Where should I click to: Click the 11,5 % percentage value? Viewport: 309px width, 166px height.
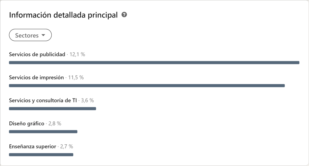tap(76, 77)
